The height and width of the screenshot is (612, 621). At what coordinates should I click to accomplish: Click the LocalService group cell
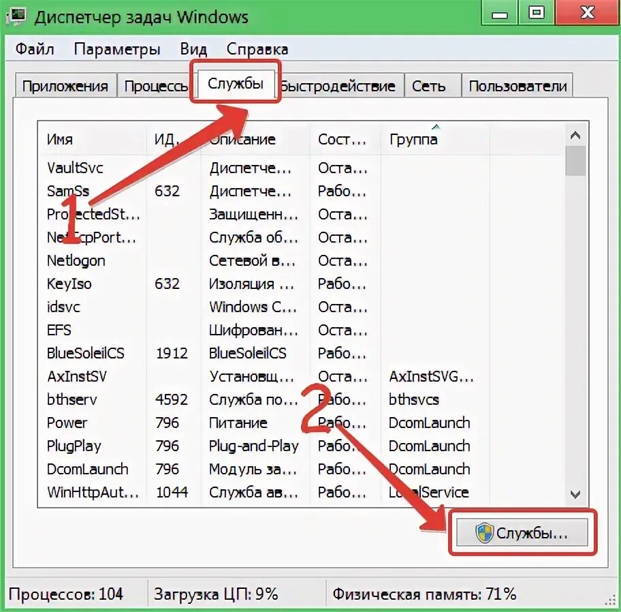428,492
